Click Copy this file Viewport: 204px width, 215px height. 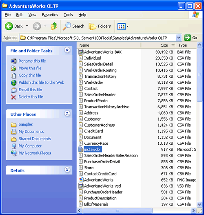coord(30,75)
